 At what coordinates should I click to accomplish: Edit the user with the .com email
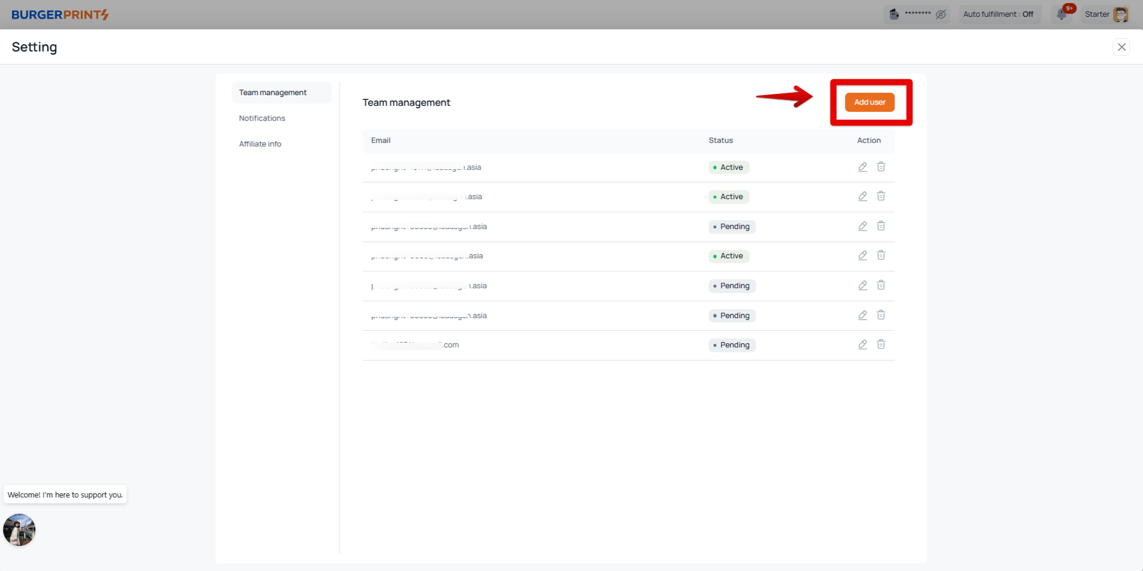point(862,344)
